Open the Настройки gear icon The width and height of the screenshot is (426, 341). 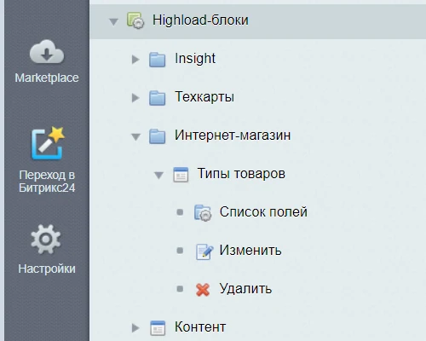coord(46,240)
